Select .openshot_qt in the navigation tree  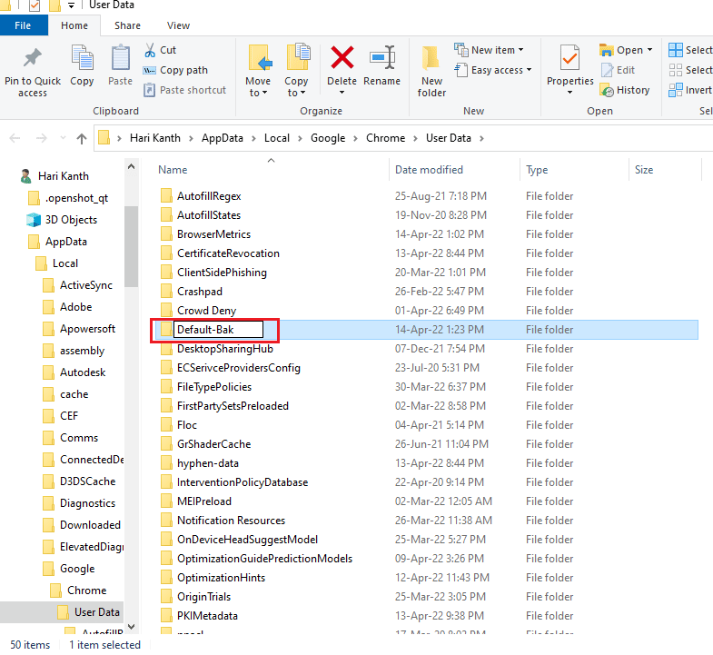77,198
